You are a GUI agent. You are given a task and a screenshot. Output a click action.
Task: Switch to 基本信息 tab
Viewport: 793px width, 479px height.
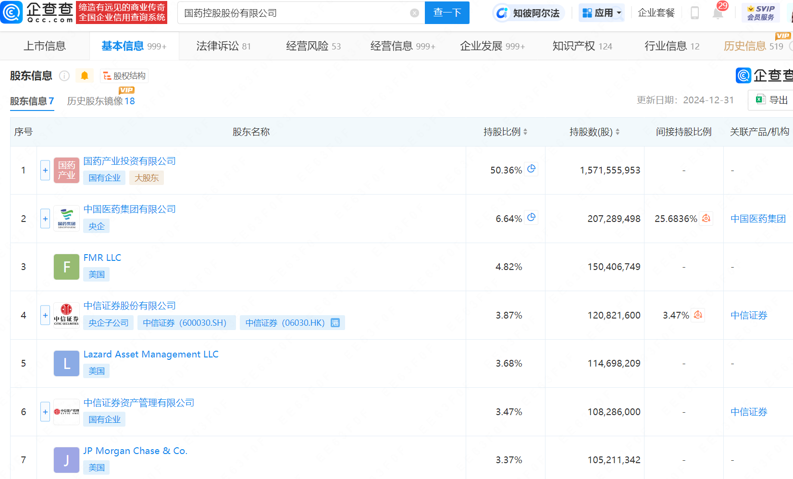[x=134, y=46]
